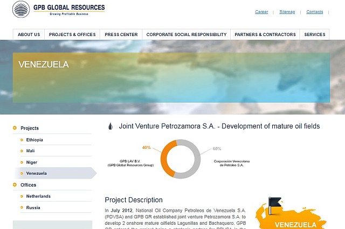
Task: Open the Services menu
Action: [x=315, y=34]
